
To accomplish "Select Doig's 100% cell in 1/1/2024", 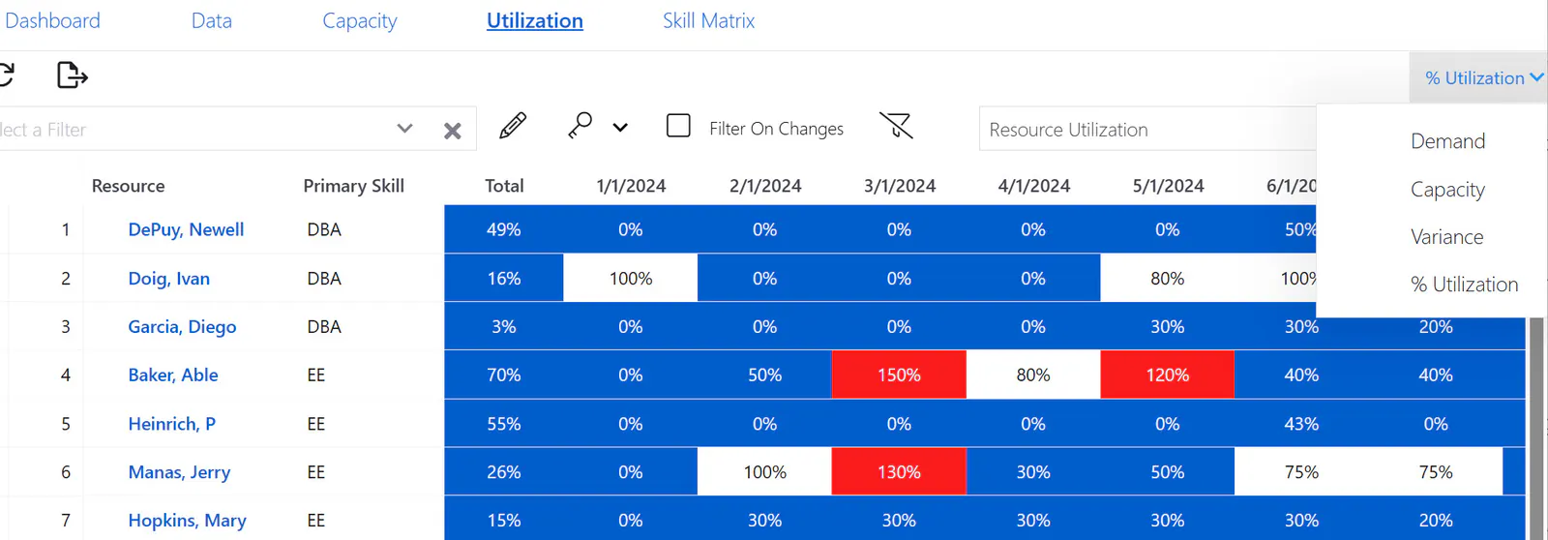I will tap(630, 278).
